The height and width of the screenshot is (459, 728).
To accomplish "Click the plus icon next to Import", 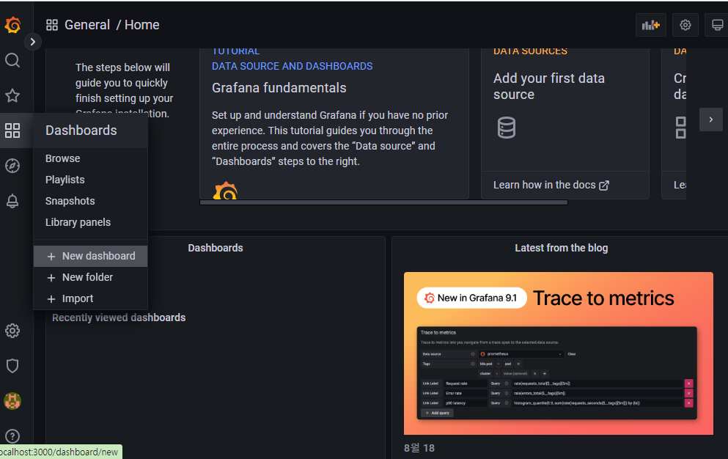I will tap(51, 299).
